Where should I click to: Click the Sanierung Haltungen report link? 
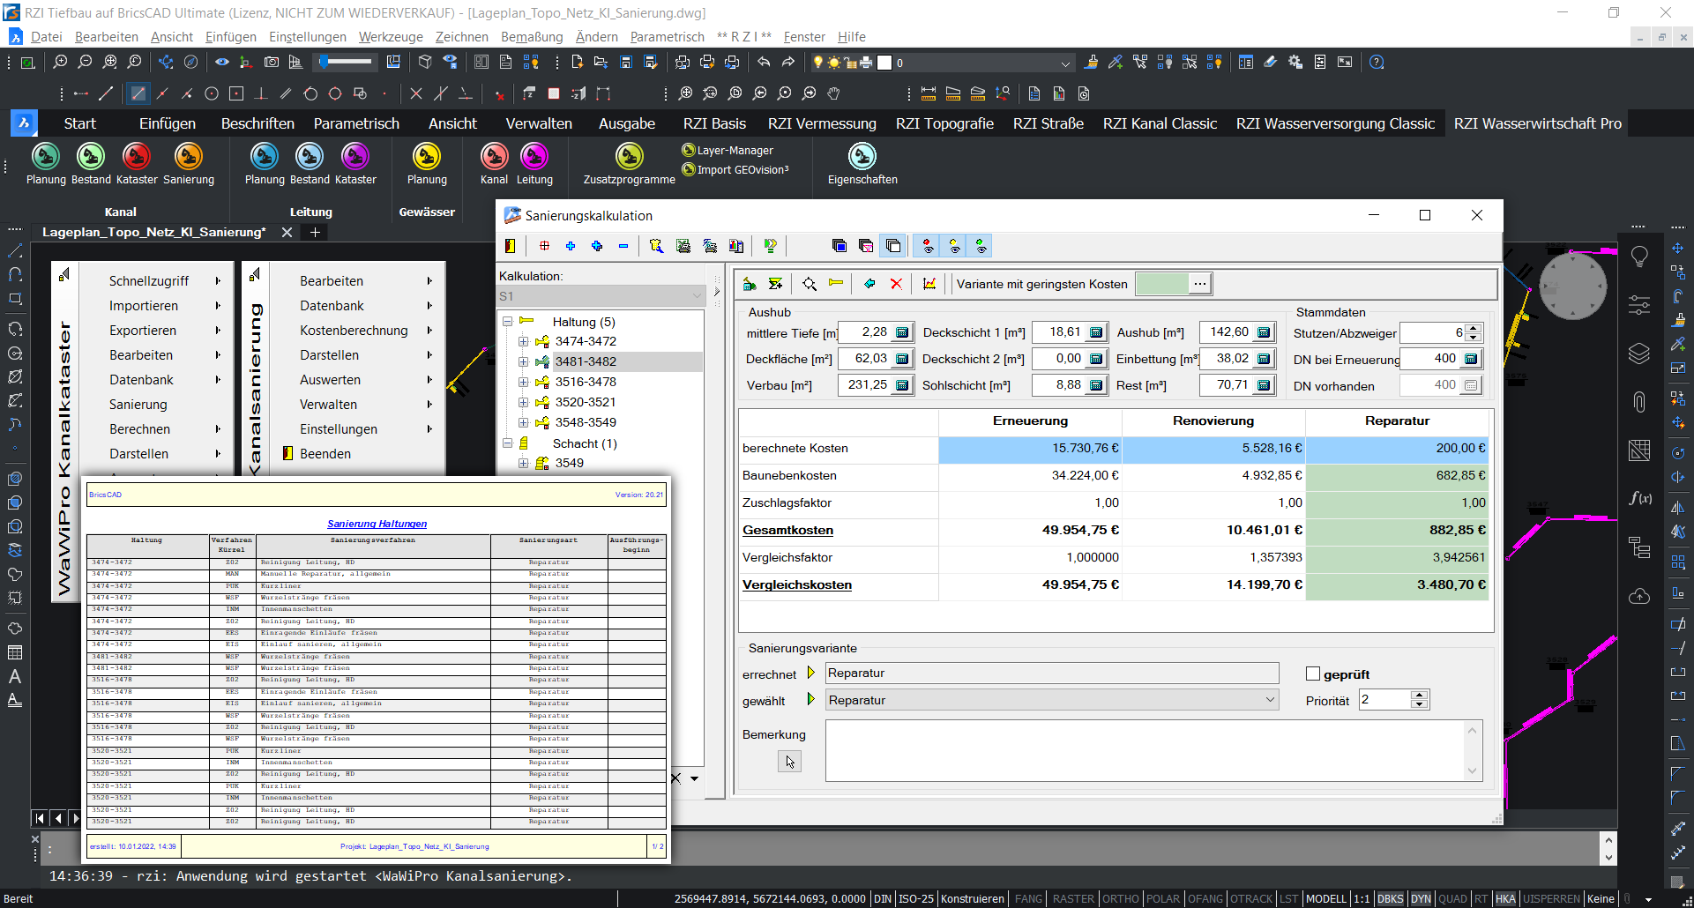377,524
